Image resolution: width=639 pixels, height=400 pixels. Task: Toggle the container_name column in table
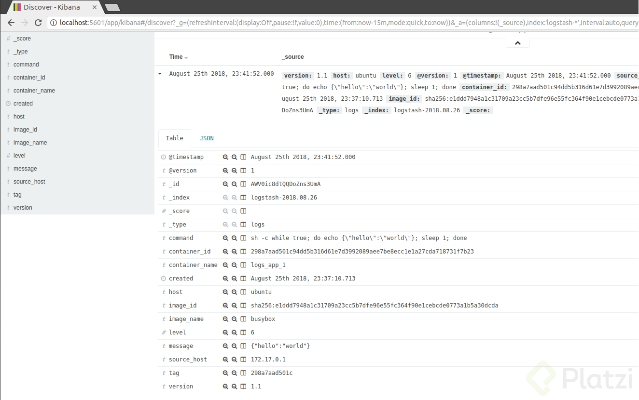coord(244,265)
